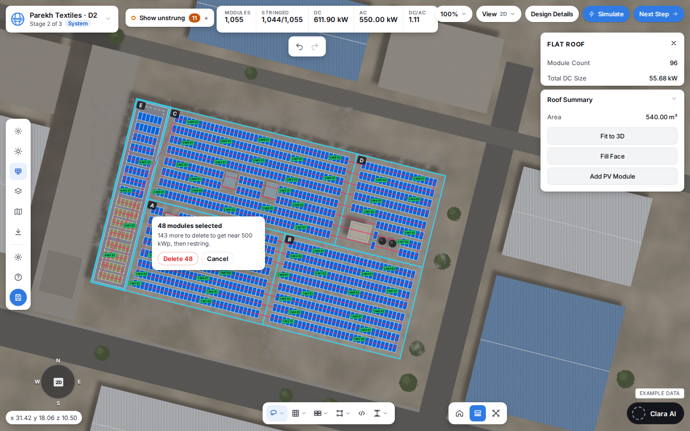Choose the grid table tool in bottom toolbar
690x431 pixels.
tap(296, 413)
